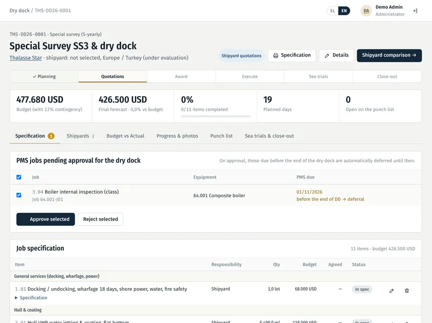Click the Details edit button
Viewport: 432px width, 323px height.
pyautogui.click(x=336, y=56)
